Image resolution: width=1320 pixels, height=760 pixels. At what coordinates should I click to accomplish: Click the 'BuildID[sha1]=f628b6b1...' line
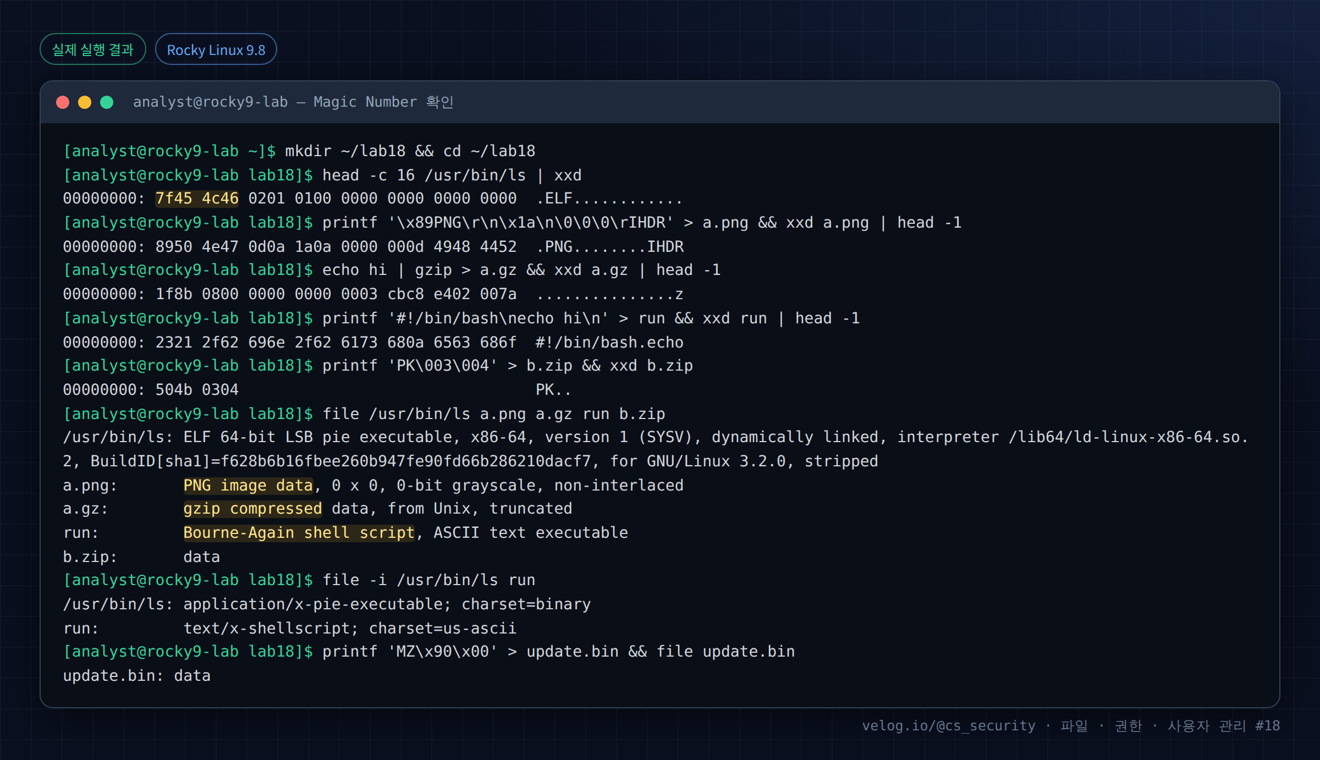point(470,461)
